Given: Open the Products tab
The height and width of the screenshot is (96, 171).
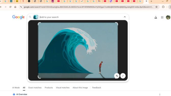Looking at the screenshot, I should tap(49, 88).
